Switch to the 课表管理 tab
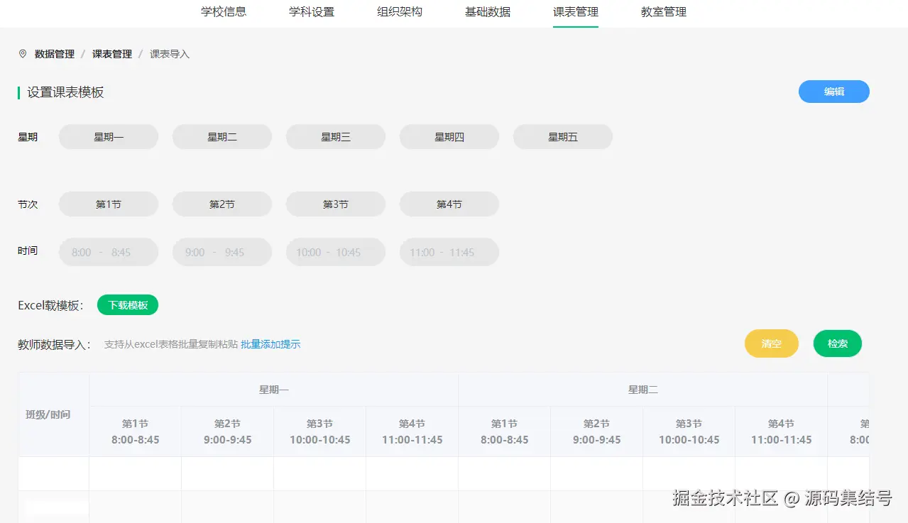 pos(575,12)
